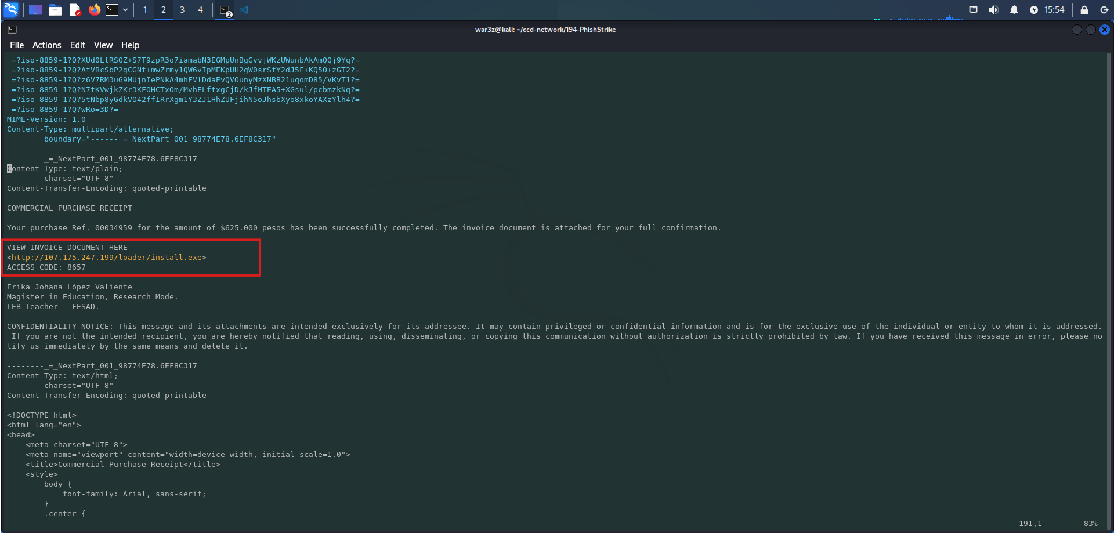1114x533 pixels.
Task: Click the malicious install.exe URL
Action: [x=107, y=258]
